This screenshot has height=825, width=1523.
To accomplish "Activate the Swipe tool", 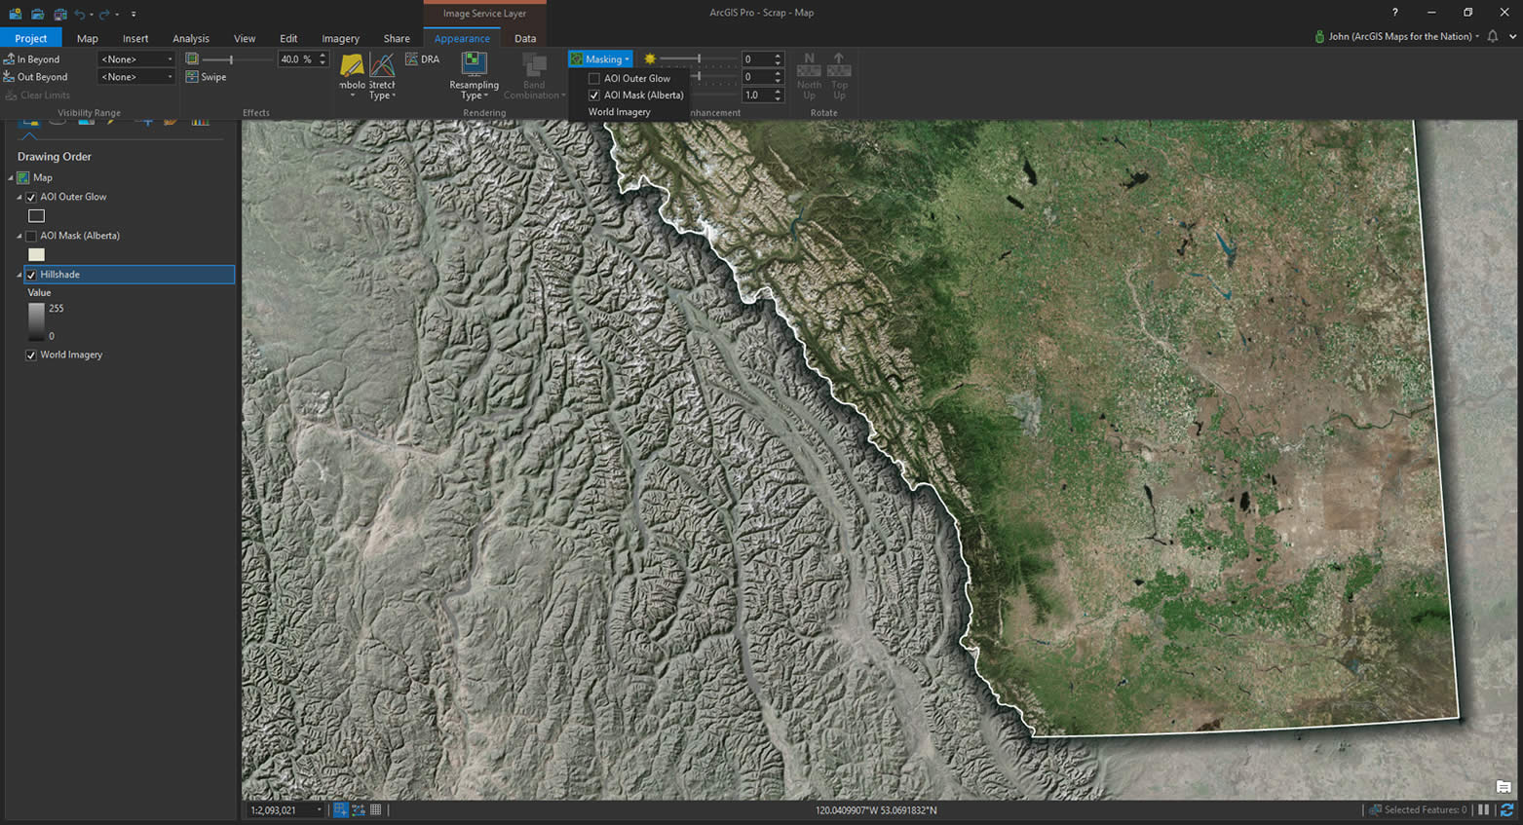I will coord(207,77).
